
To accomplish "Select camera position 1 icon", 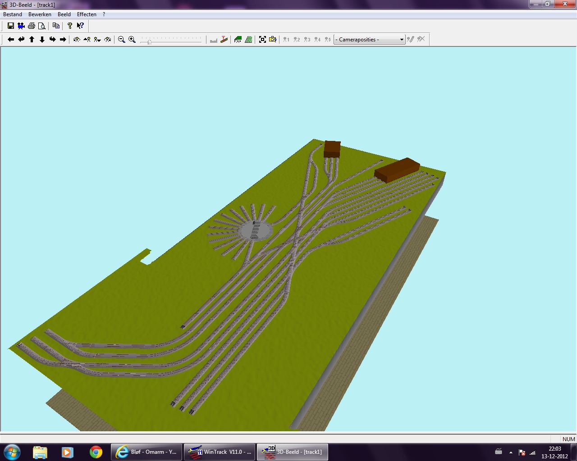I will pyautogui.click(x=286, y=40).
